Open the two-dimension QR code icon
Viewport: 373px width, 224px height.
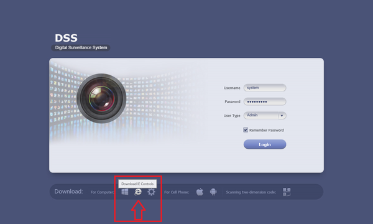(287, 192)
